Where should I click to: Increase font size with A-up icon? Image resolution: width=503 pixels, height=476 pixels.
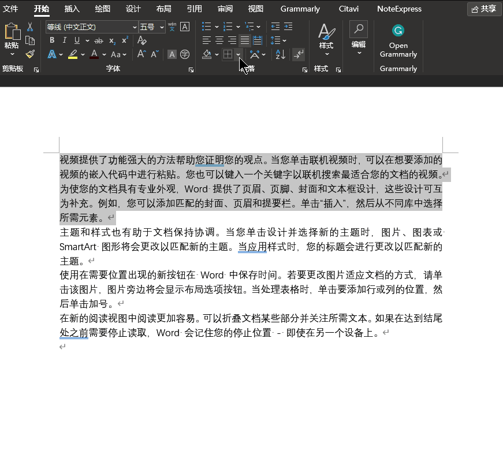coord(141,54)
